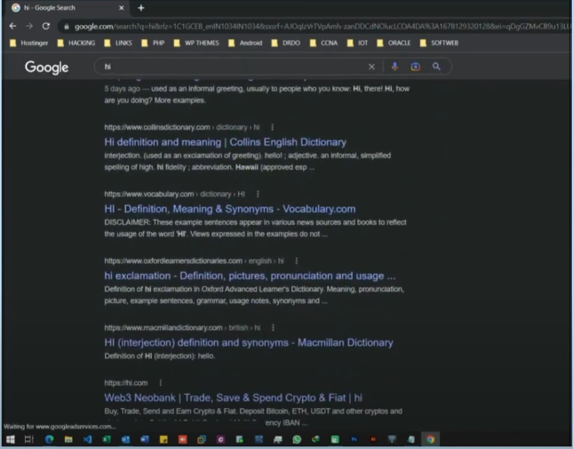
Task: Start voice search with microphone icon
Action: tap(394, 67)
